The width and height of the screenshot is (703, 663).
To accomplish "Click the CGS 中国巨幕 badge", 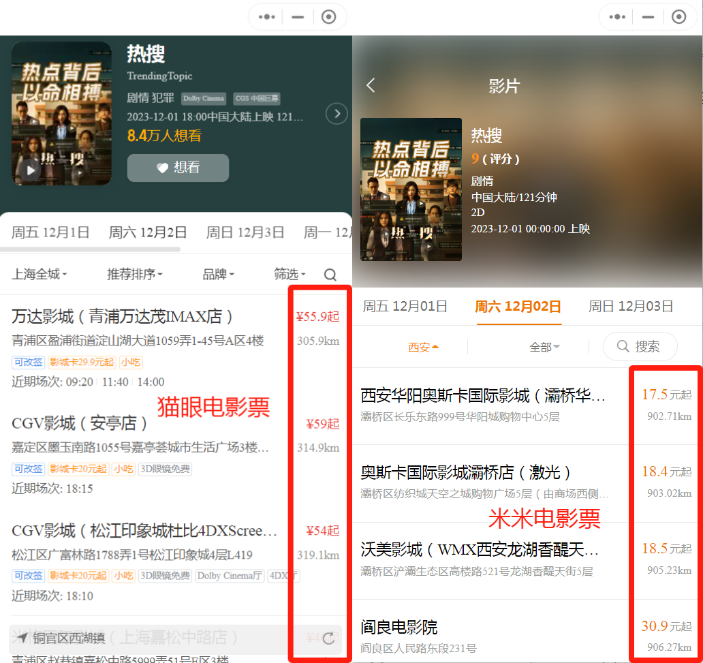I will pyautogui.click(x=257, y=98).
